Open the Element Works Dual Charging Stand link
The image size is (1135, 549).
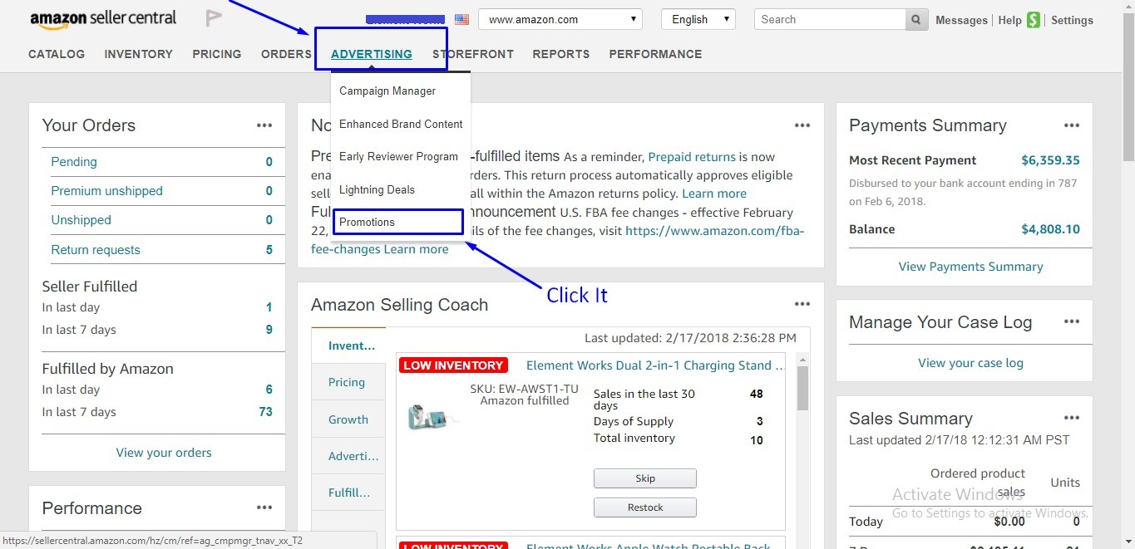(x=655, y=365)
